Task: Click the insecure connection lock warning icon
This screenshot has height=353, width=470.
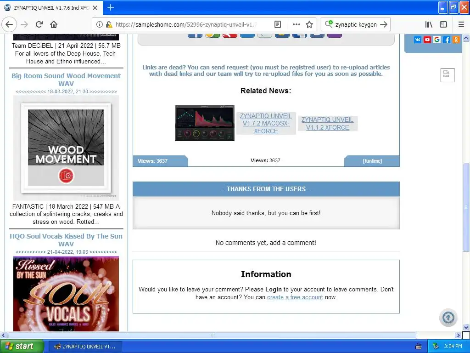Action: [109, 24]
